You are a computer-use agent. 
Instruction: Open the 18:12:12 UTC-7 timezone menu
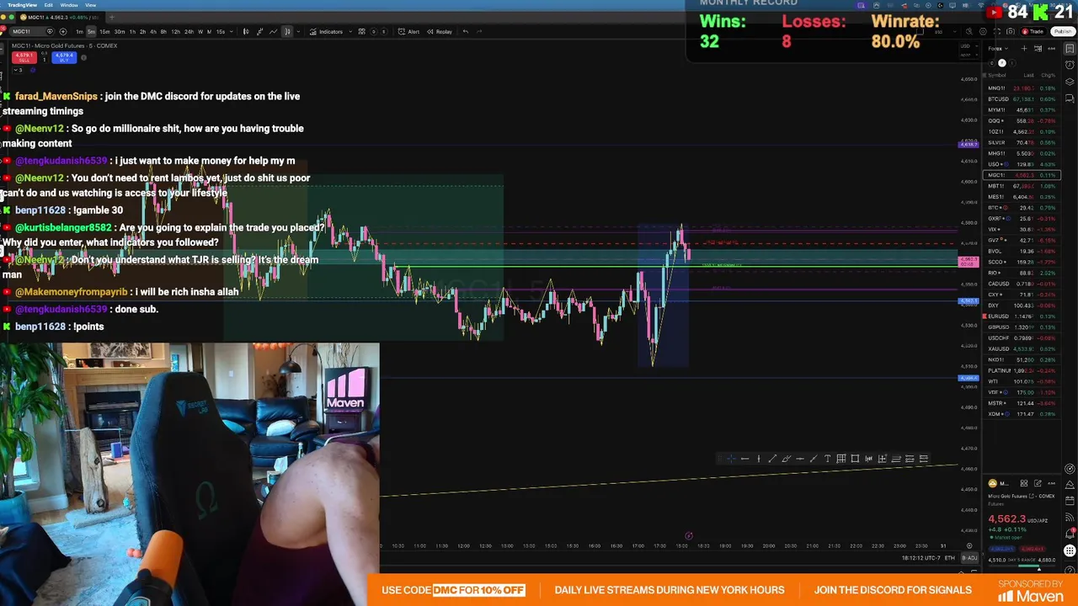coord(921,558)
